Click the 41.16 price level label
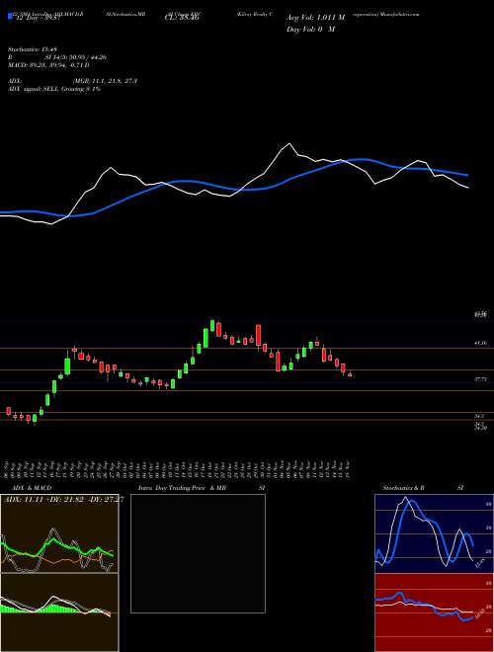Screen dimensions: 494x652 pos(480,343)
